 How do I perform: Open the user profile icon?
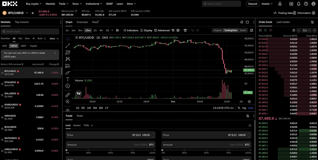[x=280, y=4]
